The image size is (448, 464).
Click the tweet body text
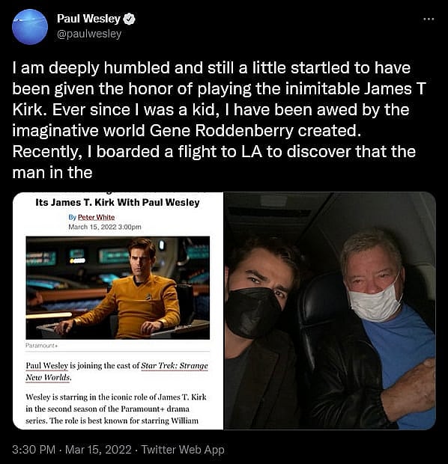pos(220,120)
